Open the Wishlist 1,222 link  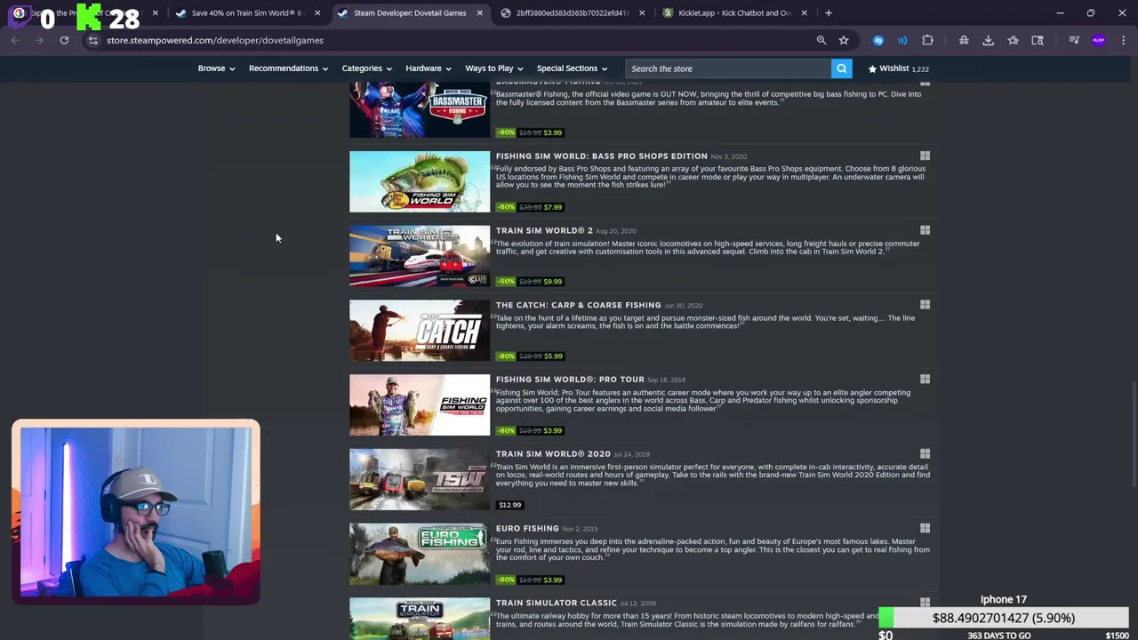coord(898,68)
